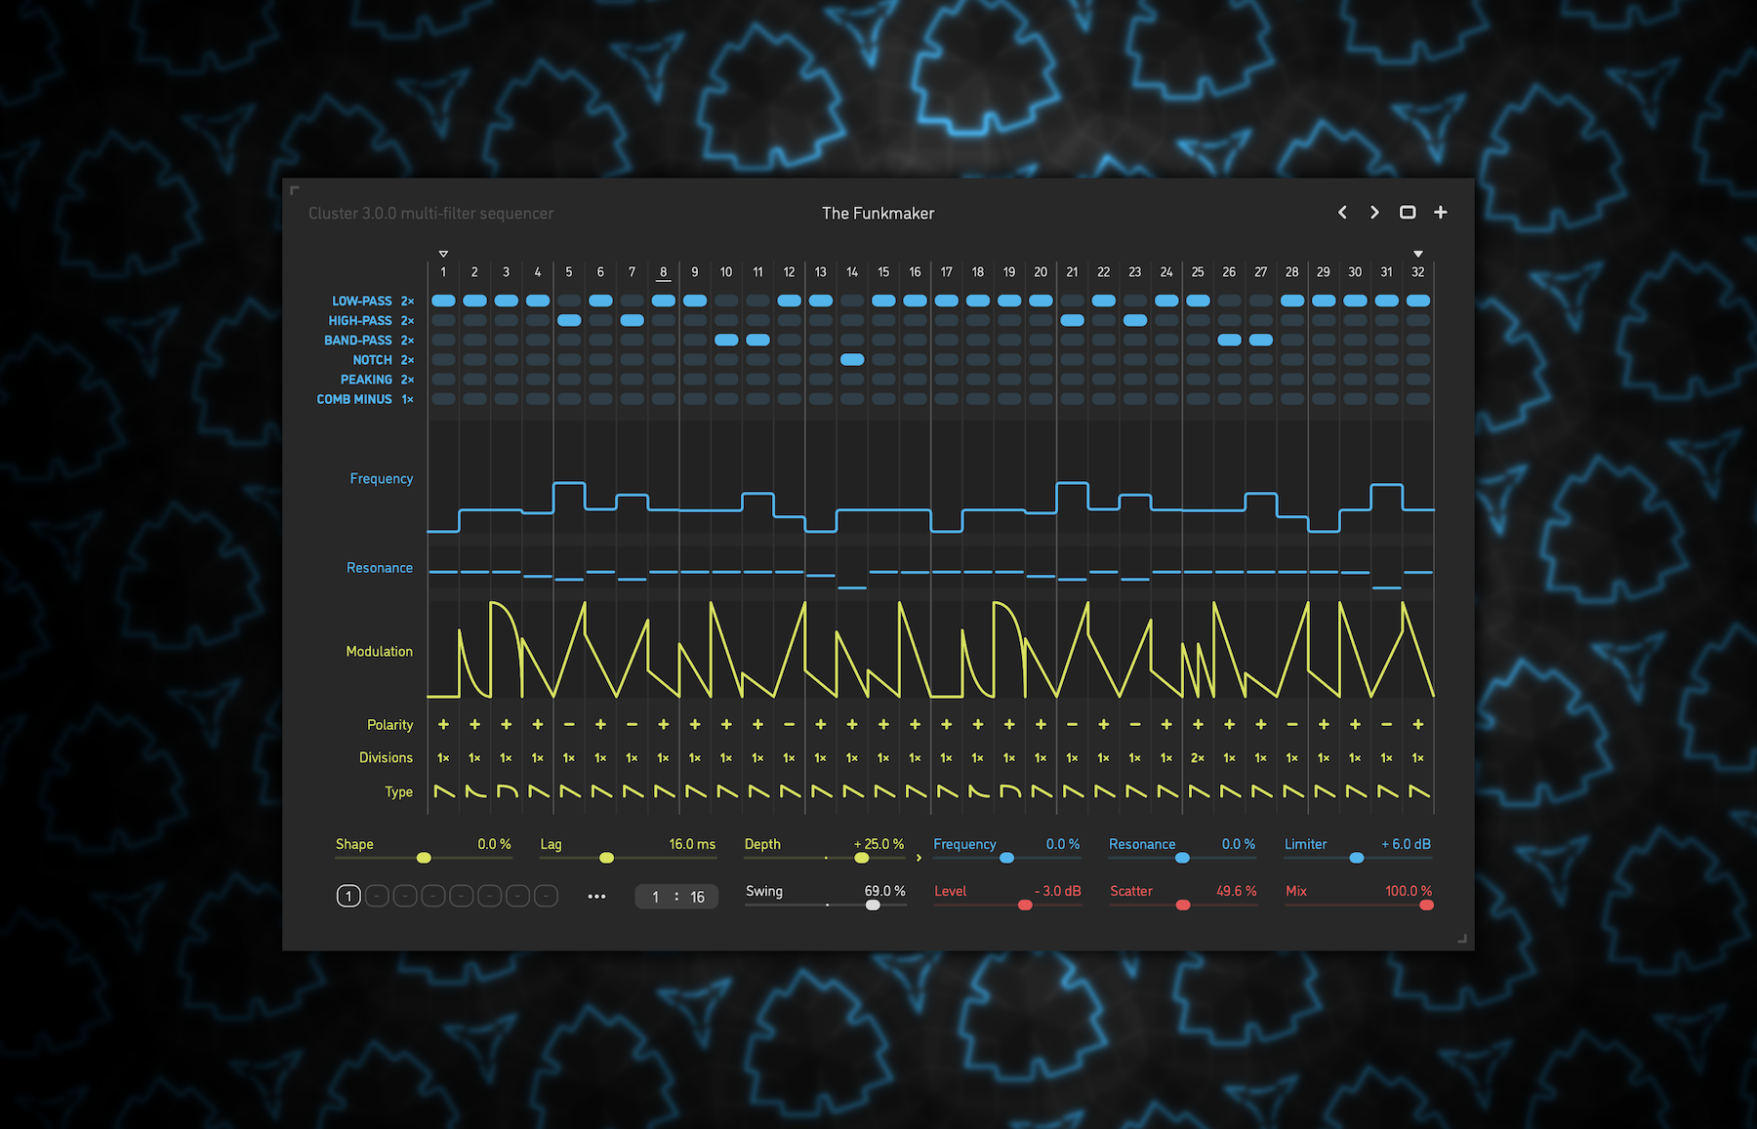Click step 3 modulation type shape icon
Viewport: 1757px width, 1129px height.
(x=507, y=791)
